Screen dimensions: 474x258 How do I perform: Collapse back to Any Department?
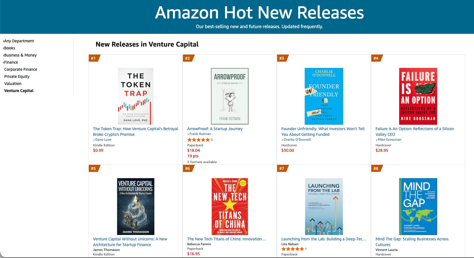point(19,41)
